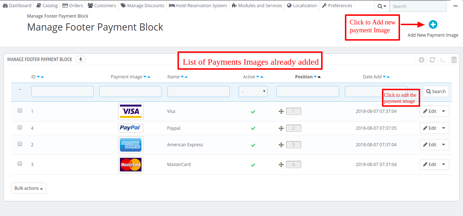This screenshot has height=216, width=463.
Task: Click the Add New Payment Image plus icon
Action: 433,24
